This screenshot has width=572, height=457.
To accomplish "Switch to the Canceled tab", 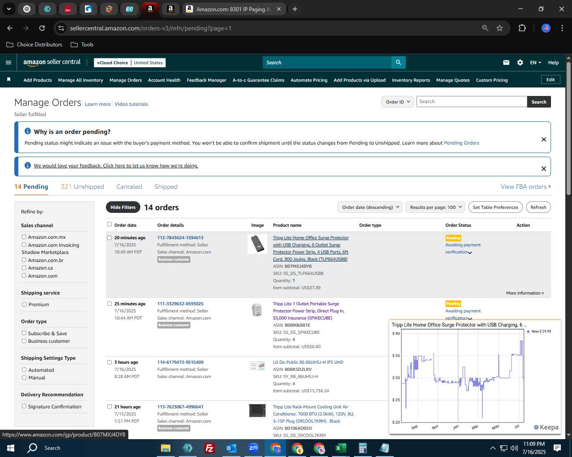I will (129, 187).
